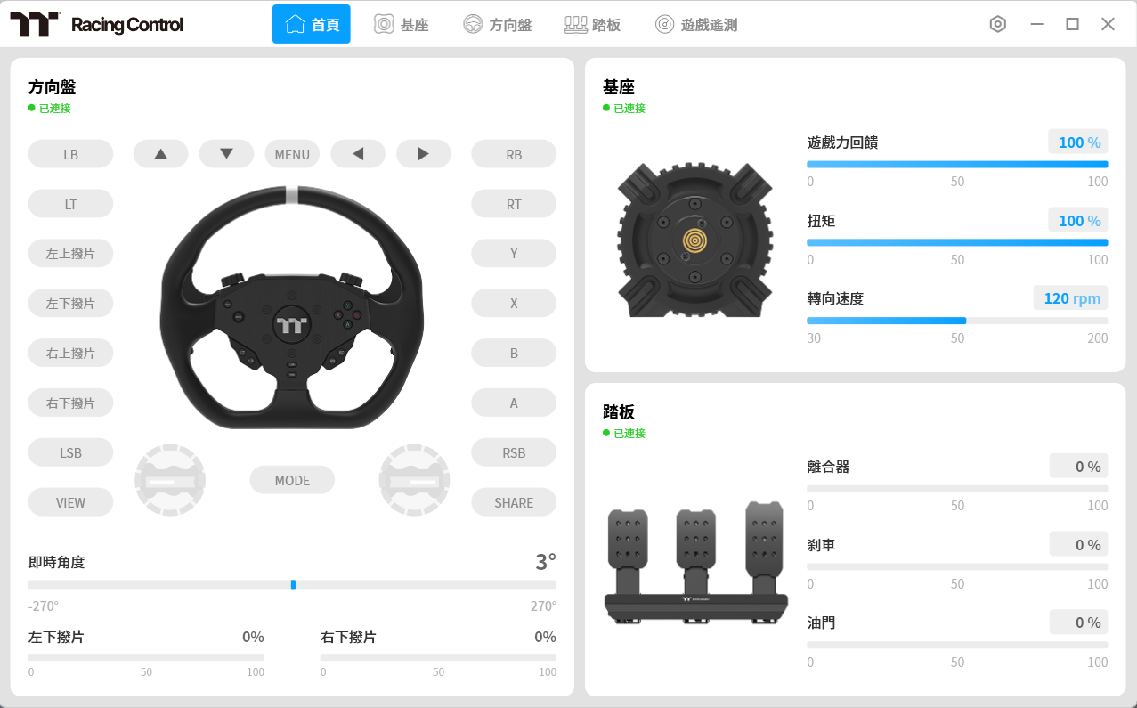Click the MENU button
The image size is (1137, 708).
pyautogui.click(x=292, y=154)
